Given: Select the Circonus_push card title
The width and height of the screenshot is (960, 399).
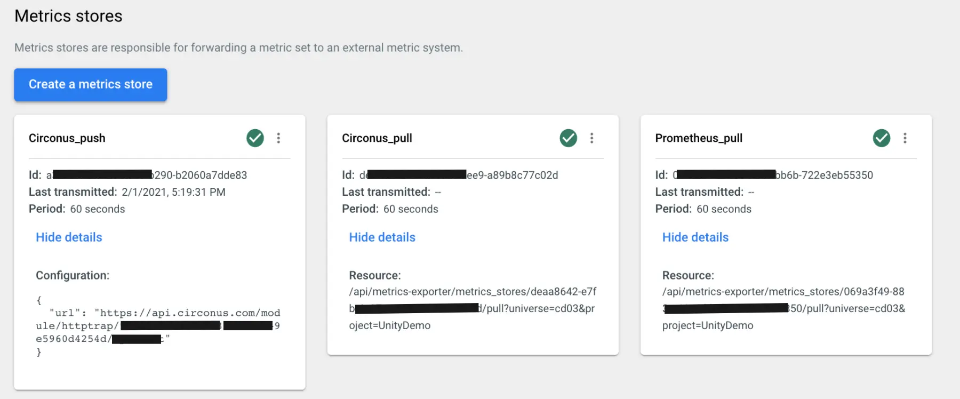Looking at the screenshot, I should pyautogui.click(x=67, y=138).
